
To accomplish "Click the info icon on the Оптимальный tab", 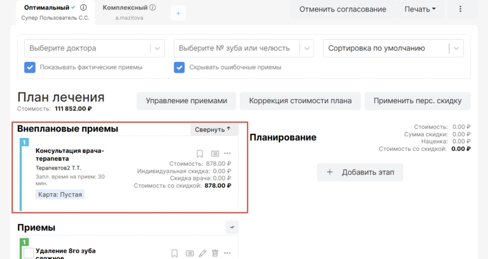I will [x=84, y=8].
